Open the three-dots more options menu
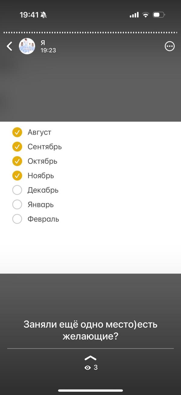181x395 pixels. click(170, 46)
